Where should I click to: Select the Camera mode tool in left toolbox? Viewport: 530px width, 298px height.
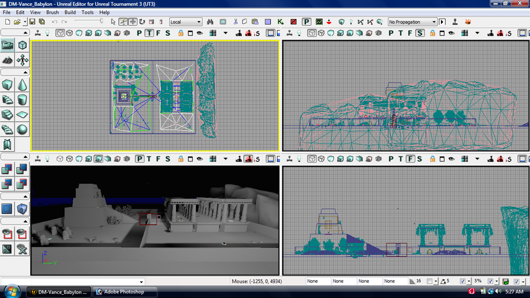pos(7,45)
